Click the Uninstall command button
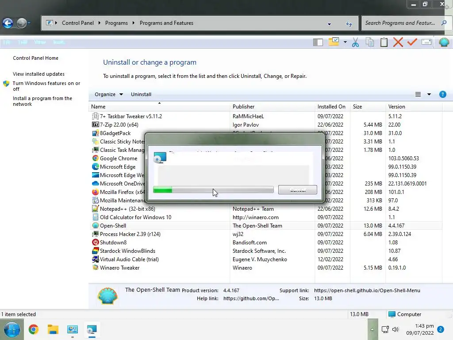 [141, 94]
